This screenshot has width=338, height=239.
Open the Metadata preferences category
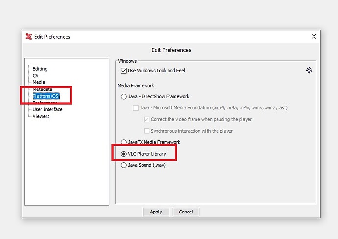coord(42,89)
